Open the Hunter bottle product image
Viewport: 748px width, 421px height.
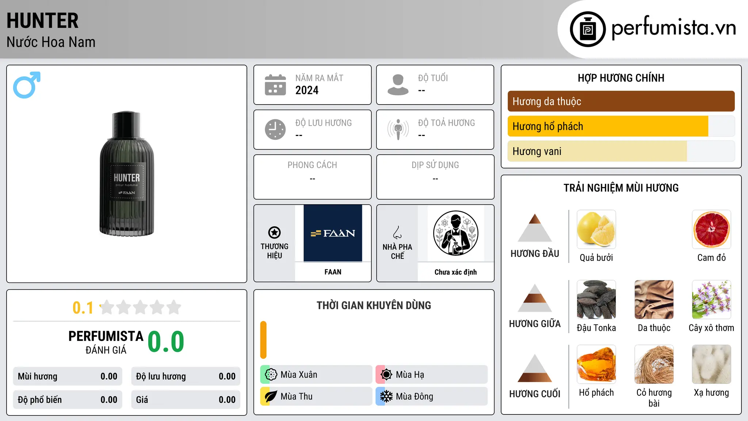click(x=127, y=174)
